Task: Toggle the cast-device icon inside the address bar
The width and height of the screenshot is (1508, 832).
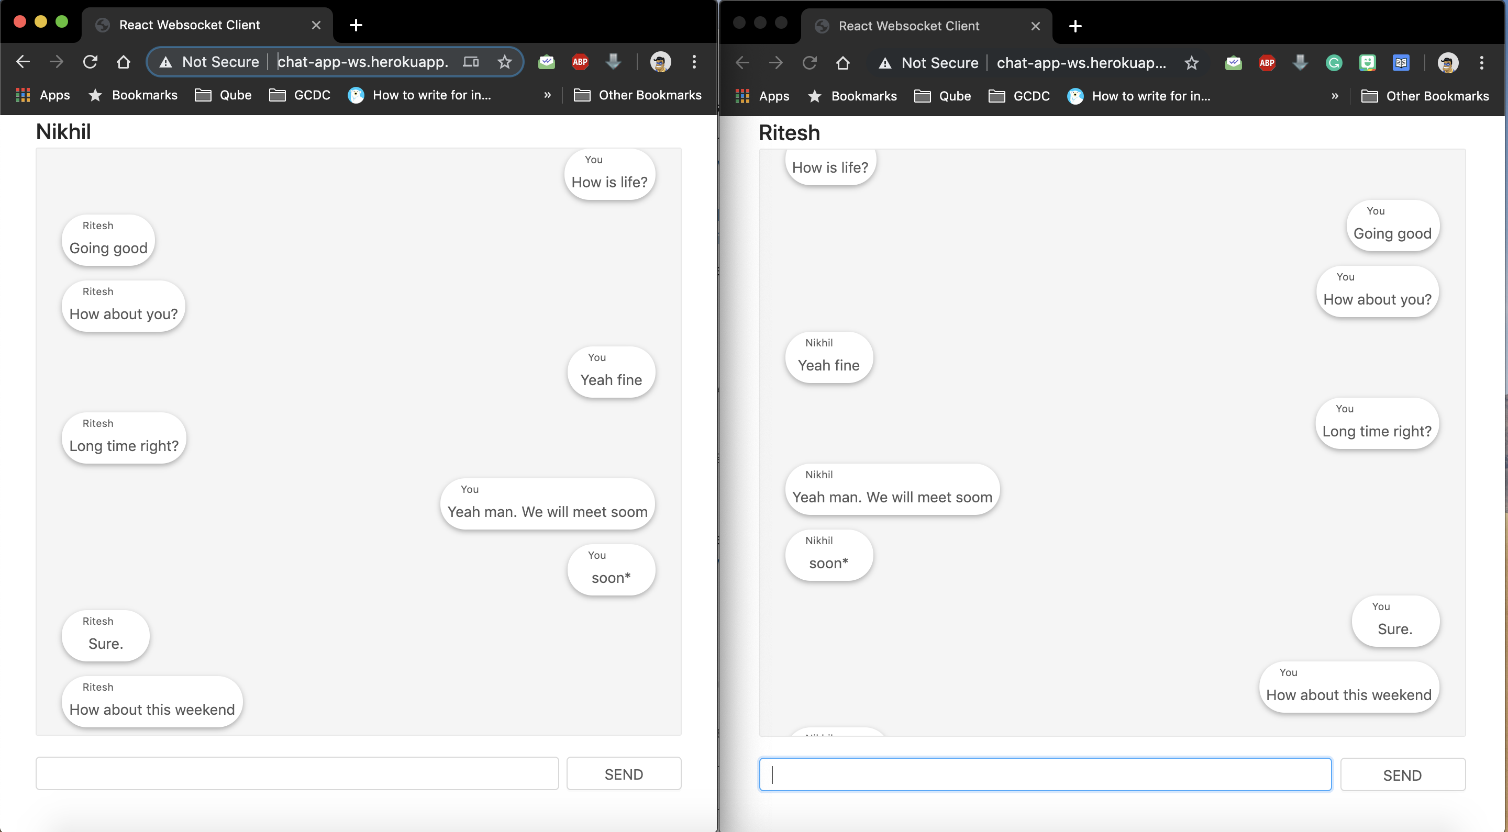Action: tap(471, 61)
